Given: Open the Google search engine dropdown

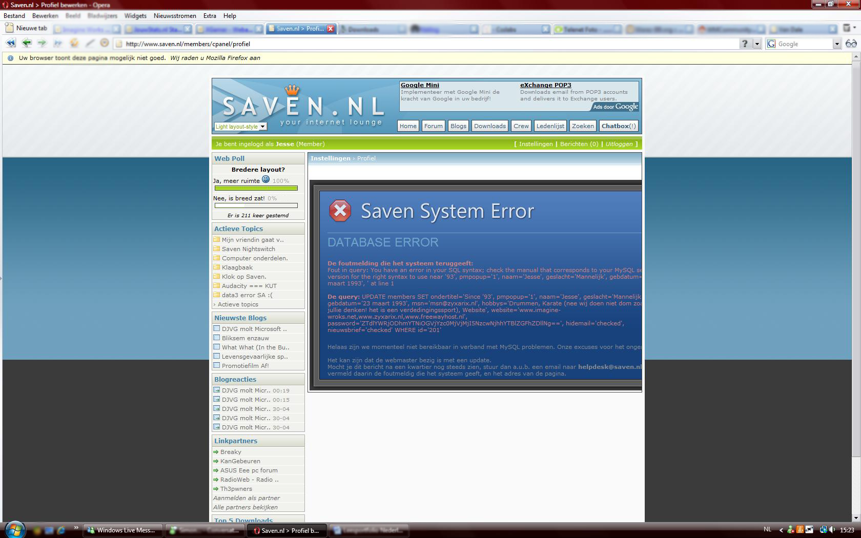Looking at the screenshot, I should (836, 44).
